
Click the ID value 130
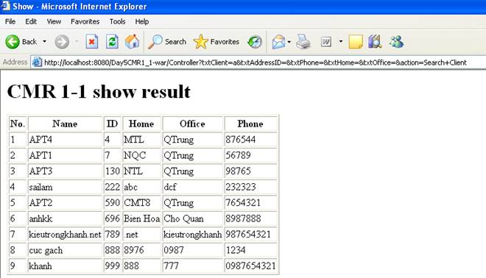click(112, 171)
